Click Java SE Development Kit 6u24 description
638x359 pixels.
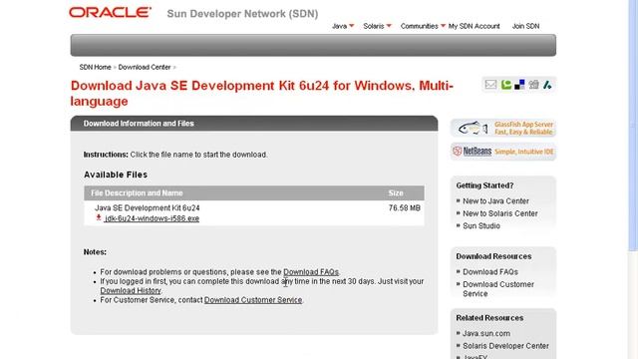(x=148, y=208)
